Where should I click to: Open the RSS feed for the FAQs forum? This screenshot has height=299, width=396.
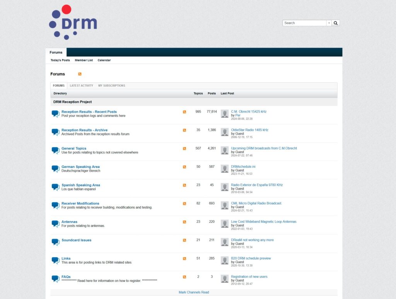184,277
